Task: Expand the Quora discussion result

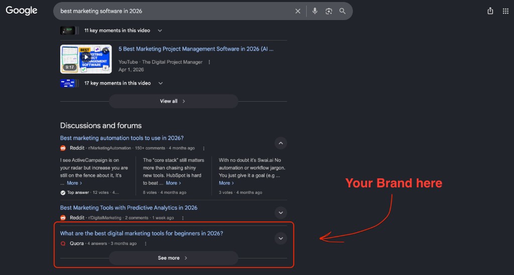Action: (x=281, y=238)
